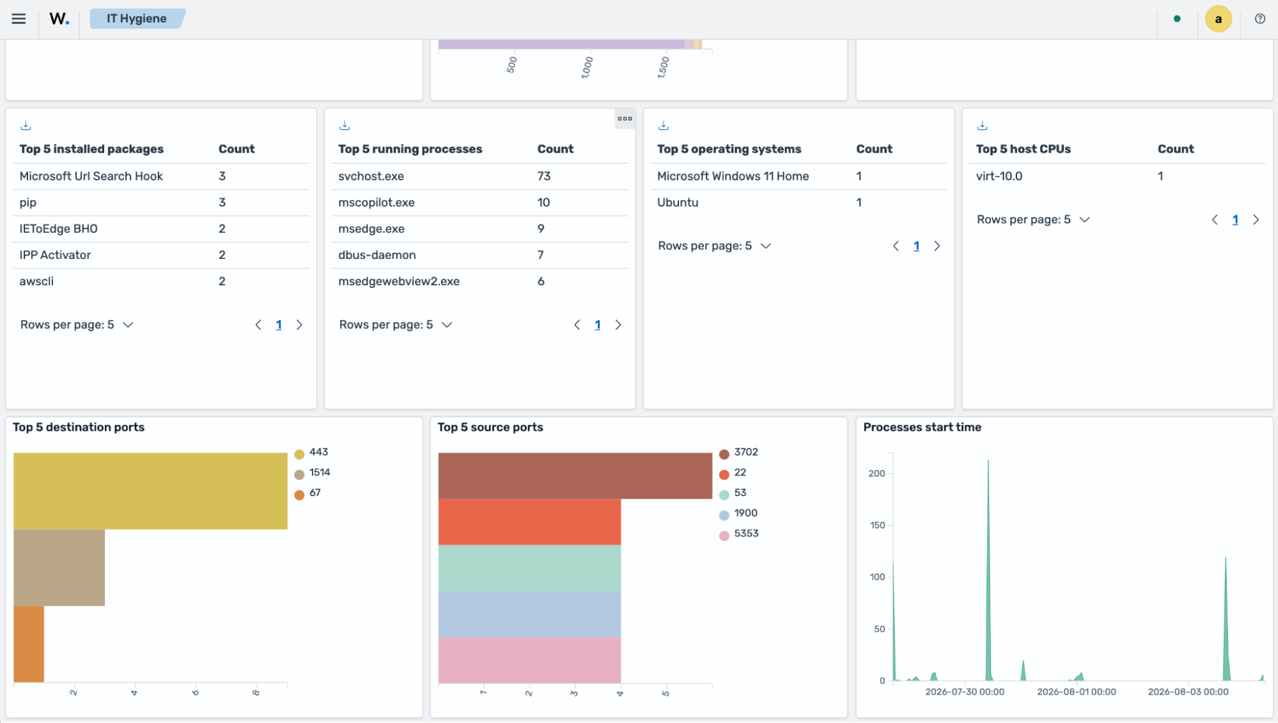Click the Ubuntu operating system row

pos(799,203)
